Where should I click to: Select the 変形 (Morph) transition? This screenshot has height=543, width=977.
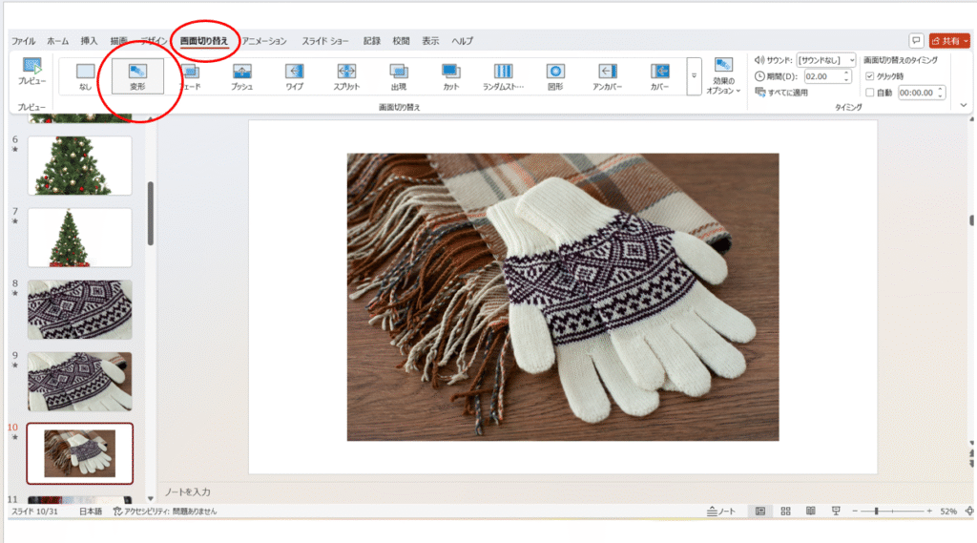point(137,76)
